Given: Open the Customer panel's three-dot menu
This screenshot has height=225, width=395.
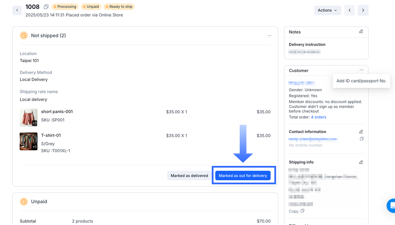Looking at the screenshot, I should pos(362,70).
